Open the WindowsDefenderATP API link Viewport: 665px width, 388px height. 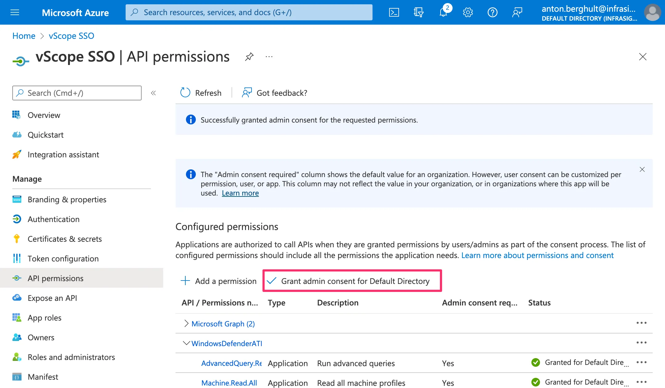click(x=227, y=343)
